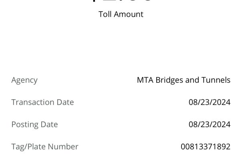This screenshot has width=242, height=160.
Task: Select the Posting Date label
Action: click(34, 124)
